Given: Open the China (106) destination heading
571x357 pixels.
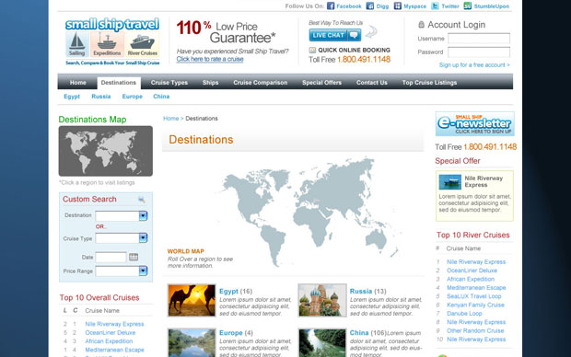Looking at the screenshot, I should click(367, 333).
